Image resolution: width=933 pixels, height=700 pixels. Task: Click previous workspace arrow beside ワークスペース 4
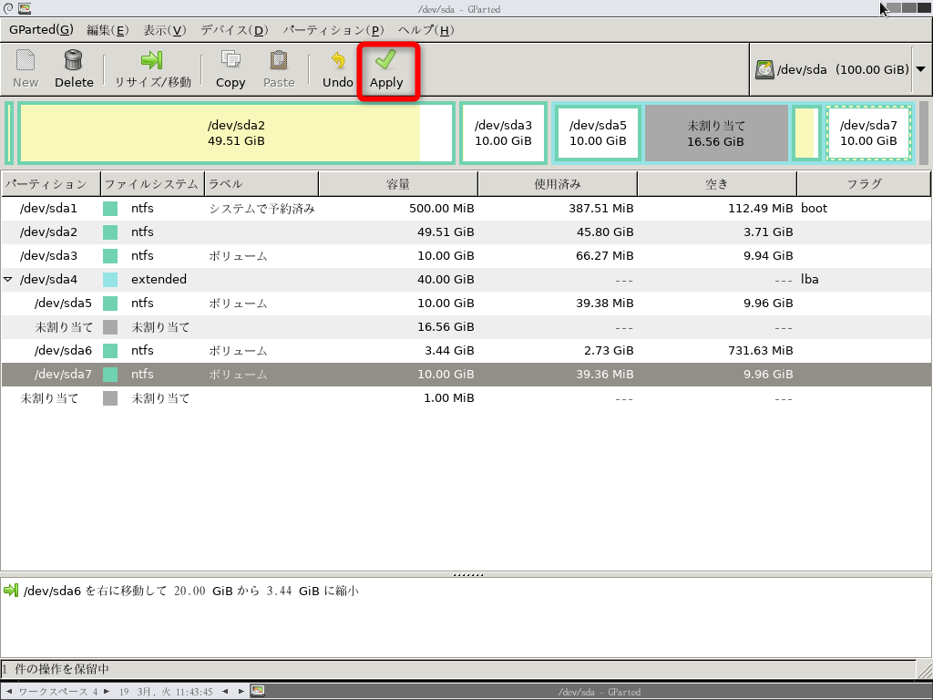[x=9, y=692]
